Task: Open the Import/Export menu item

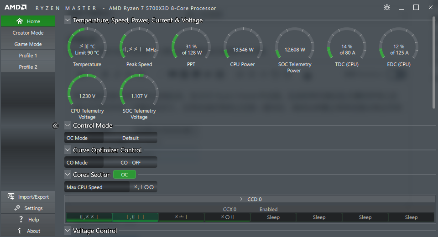Action: pyautogui.click(x=28, y=197)
